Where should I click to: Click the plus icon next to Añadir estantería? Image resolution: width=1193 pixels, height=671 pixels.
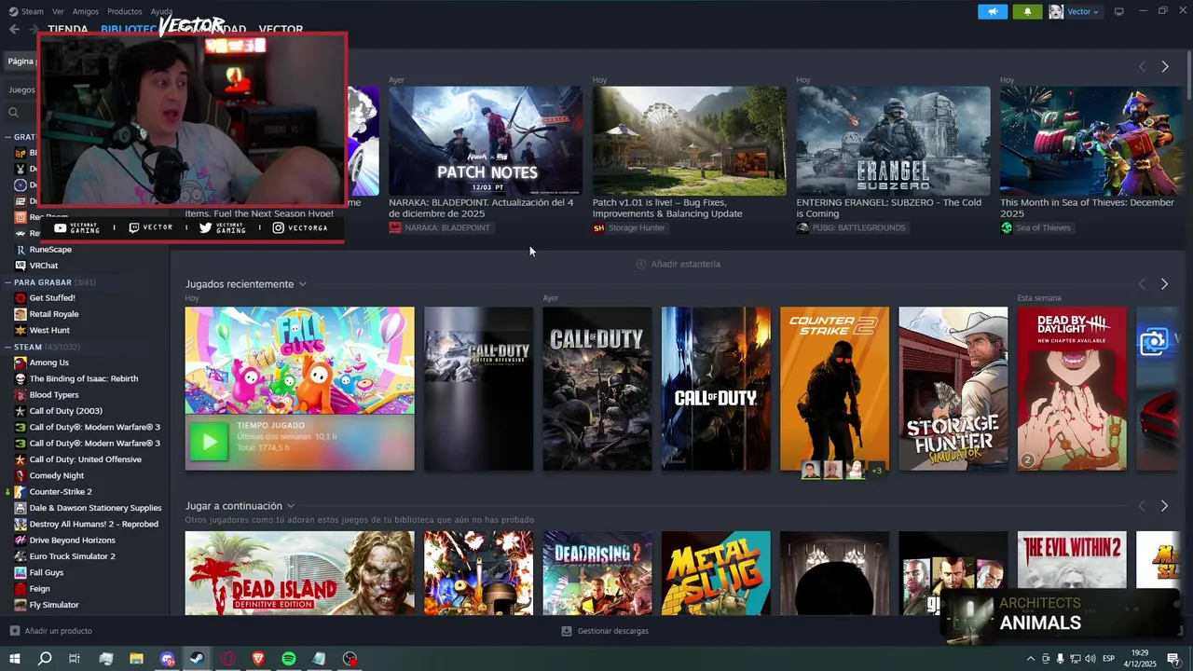pos(640,264)
